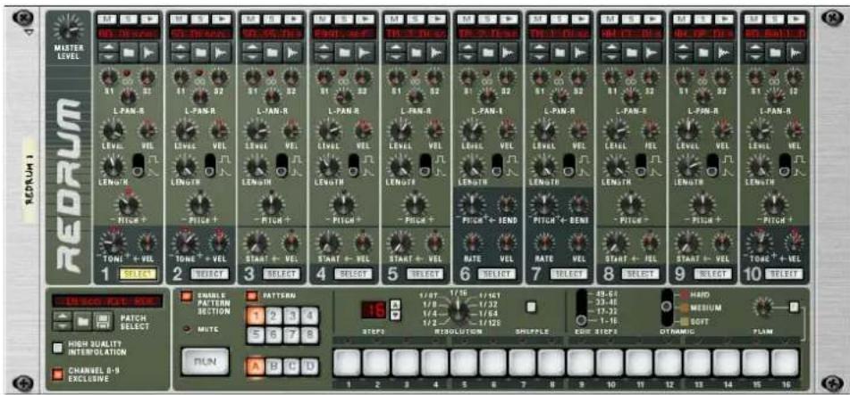Trigger channel 1 play arrow button
The height and width of the screenshot is (395, 850).
click(x=149, y=19)
